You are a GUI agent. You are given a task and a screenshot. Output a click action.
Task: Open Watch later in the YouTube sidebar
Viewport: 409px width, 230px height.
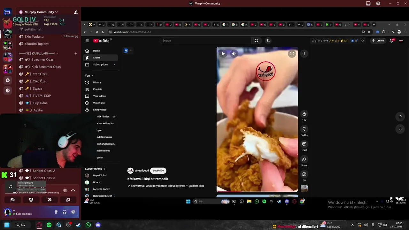(x=100, y=103)
